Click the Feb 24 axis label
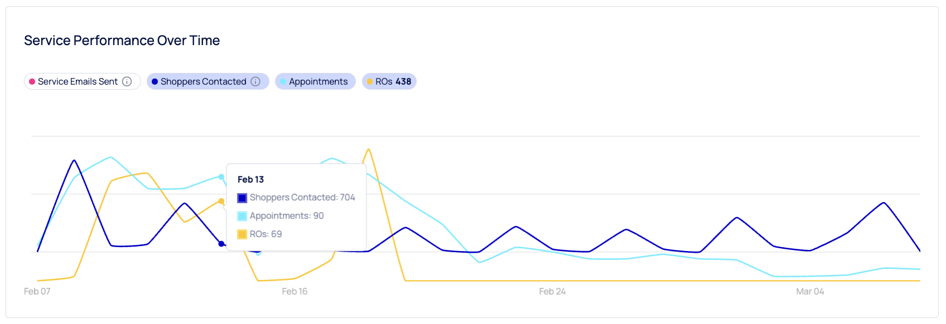 pos(552,292)
